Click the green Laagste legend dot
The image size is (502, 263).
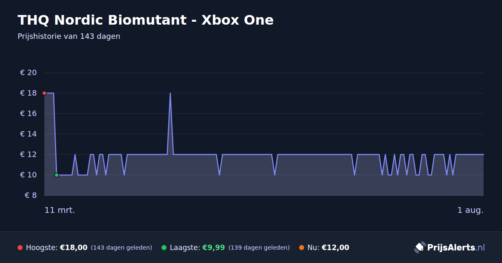[164, 248]
